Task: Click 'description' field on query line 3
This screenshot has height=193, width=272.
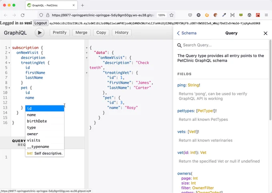Action: 33,57
